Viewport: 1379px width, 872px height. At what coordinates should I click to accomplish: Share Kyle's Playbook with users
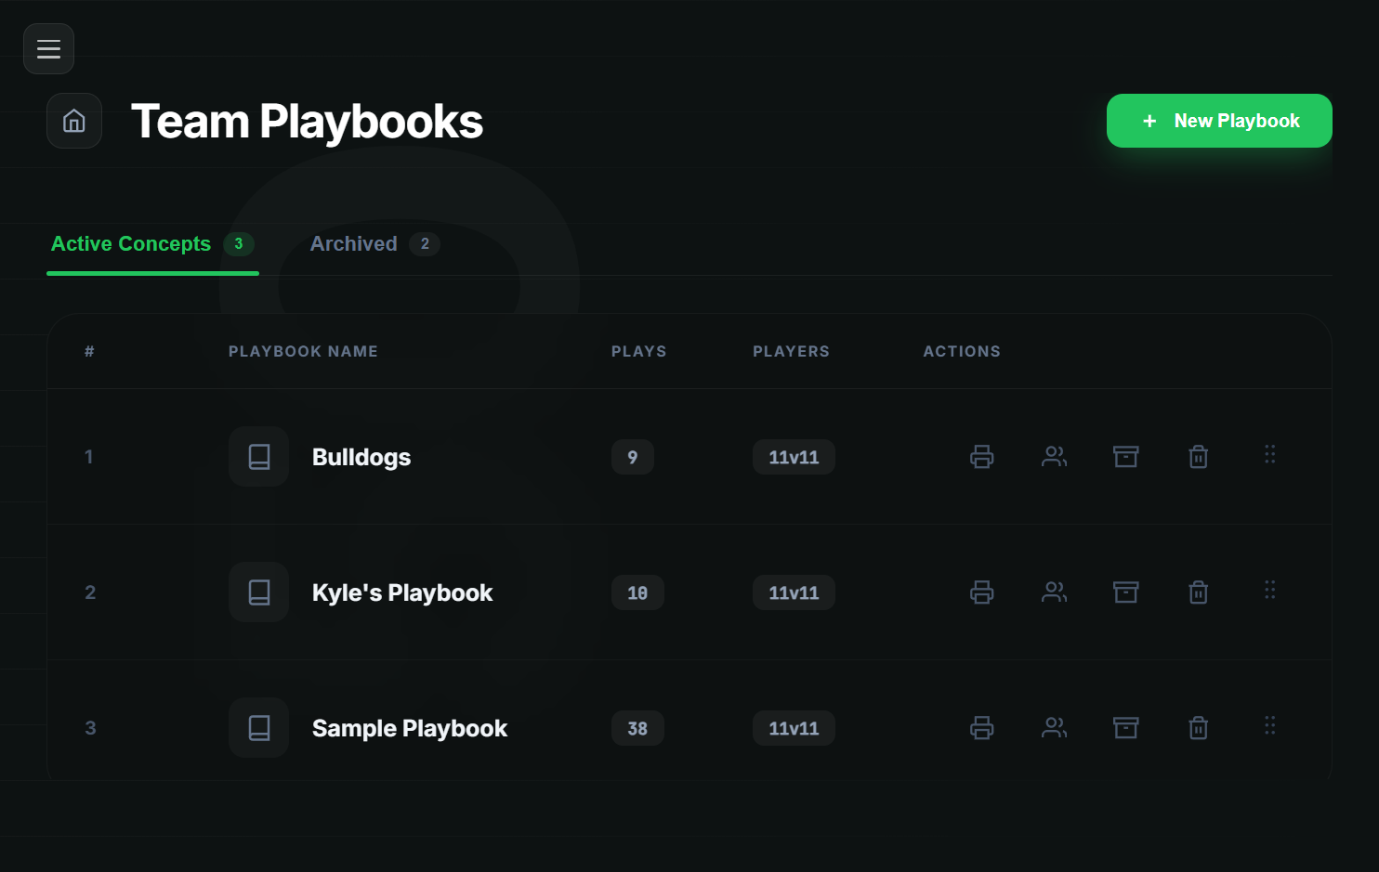(1055, 592)
